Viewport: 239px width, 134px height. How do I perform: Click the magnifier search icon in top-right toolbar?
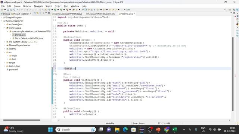coord(226,10)
